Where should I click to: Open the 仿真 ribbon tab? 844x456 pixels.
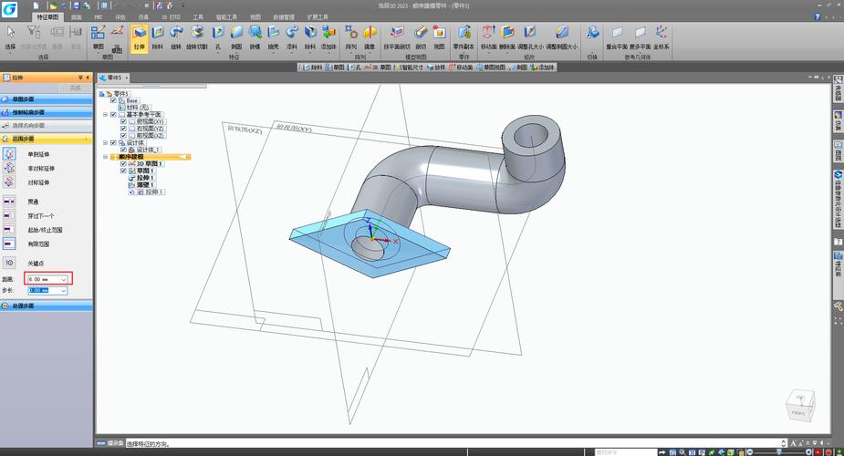coord(143,17)
